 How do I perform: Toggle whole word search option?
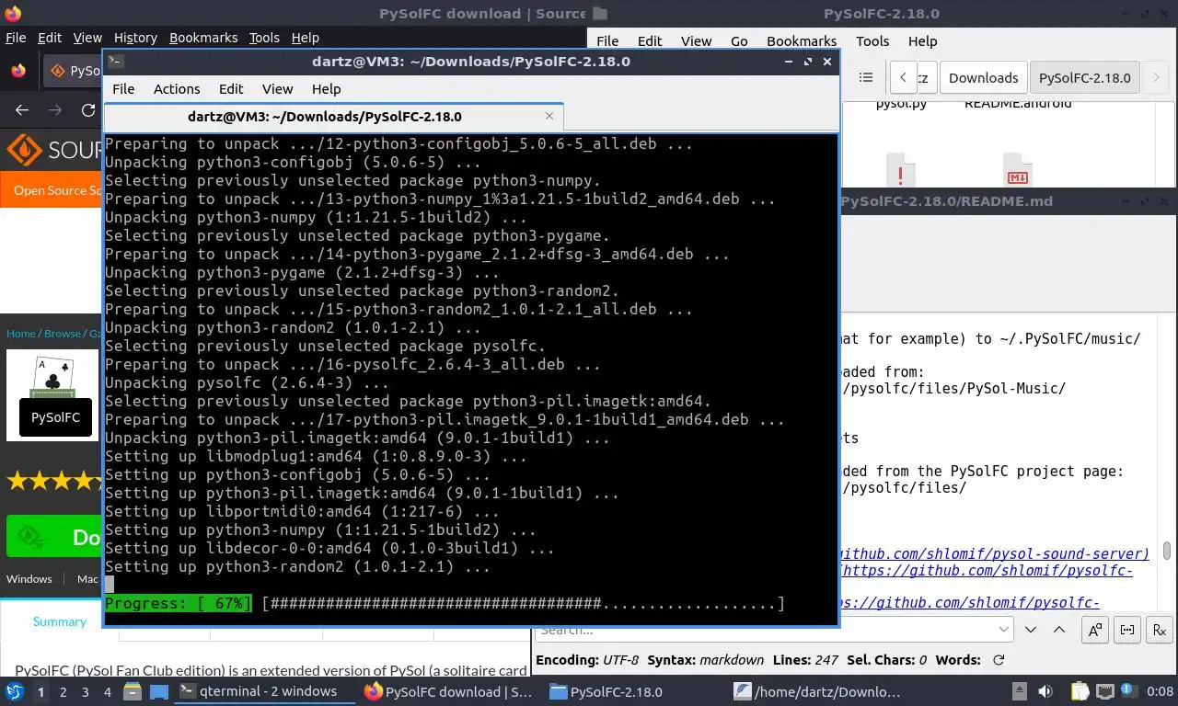(1127, 631)
